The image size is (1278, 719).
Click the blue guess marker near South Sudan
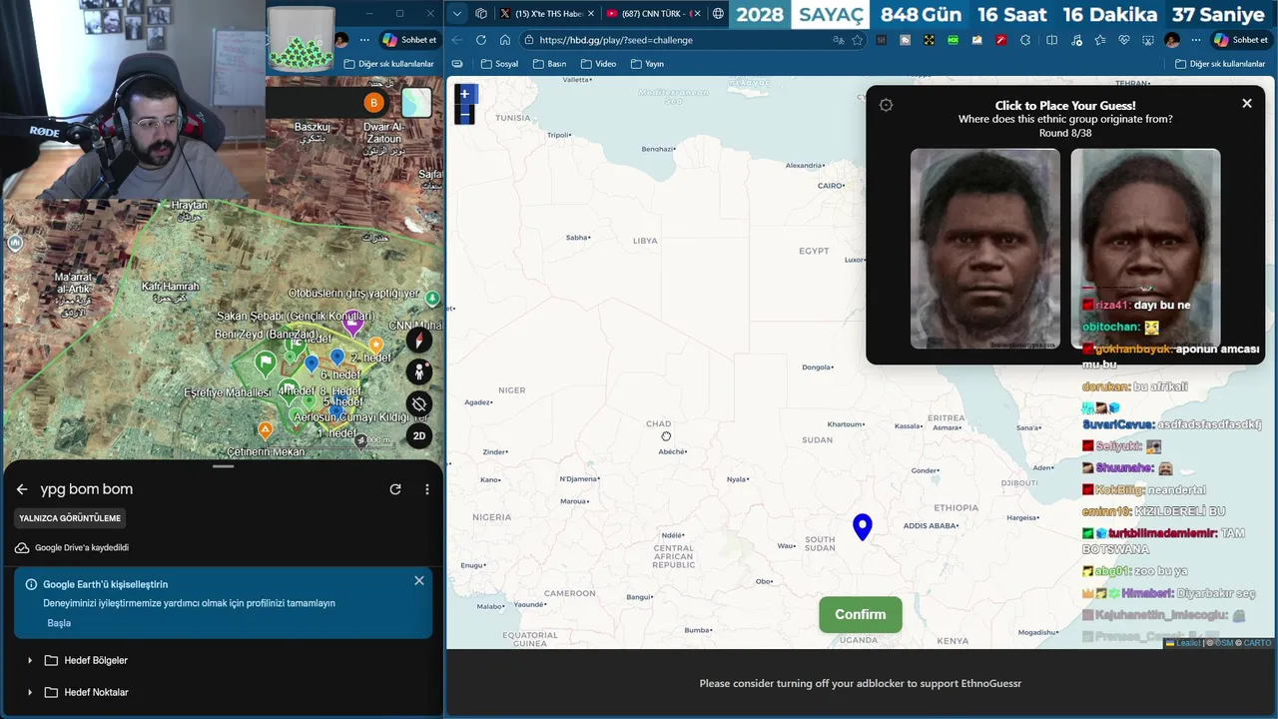pyautogui.click(x=863, y=526)
